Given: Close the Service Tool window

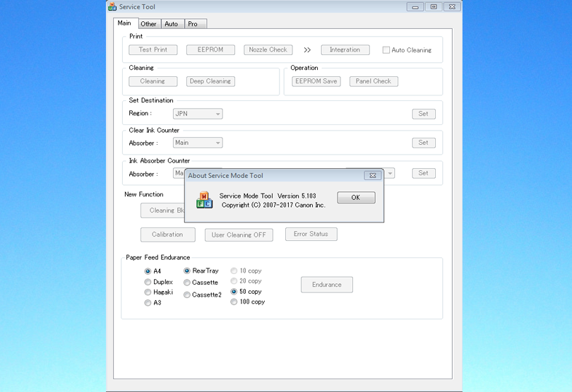Looking at the screenshot, I should point(452,7).
